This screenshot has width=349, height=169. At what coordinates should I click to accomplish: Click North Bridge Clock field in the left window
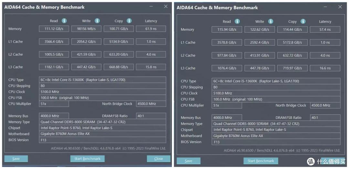coord(151,104)
